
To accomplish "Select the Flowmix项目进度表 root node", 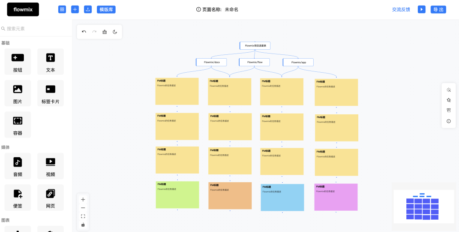I will point(255,45).
